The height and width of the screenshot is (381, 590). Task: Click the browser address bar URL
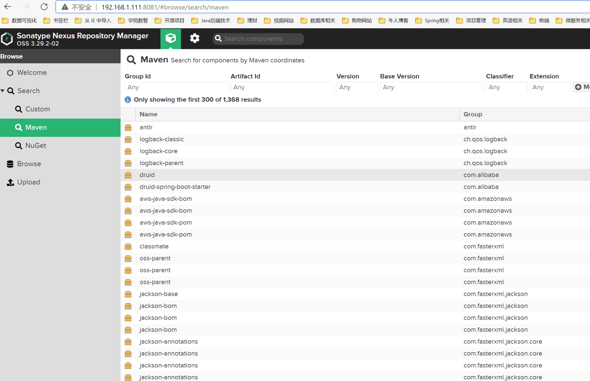tap(165, 7)
